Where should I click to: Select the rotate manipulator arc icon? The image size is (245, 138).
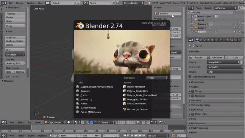pyautogui.click(x=95, y=122)
